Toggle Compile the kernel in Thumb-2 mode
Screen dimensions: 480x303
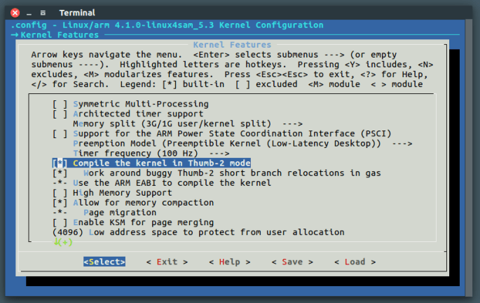click(60, 163)
